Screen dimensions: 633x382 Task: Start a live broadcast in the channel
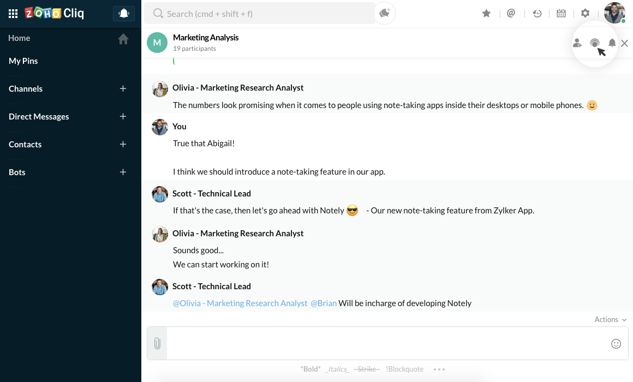pyautogui.click(x=595, y=43)
